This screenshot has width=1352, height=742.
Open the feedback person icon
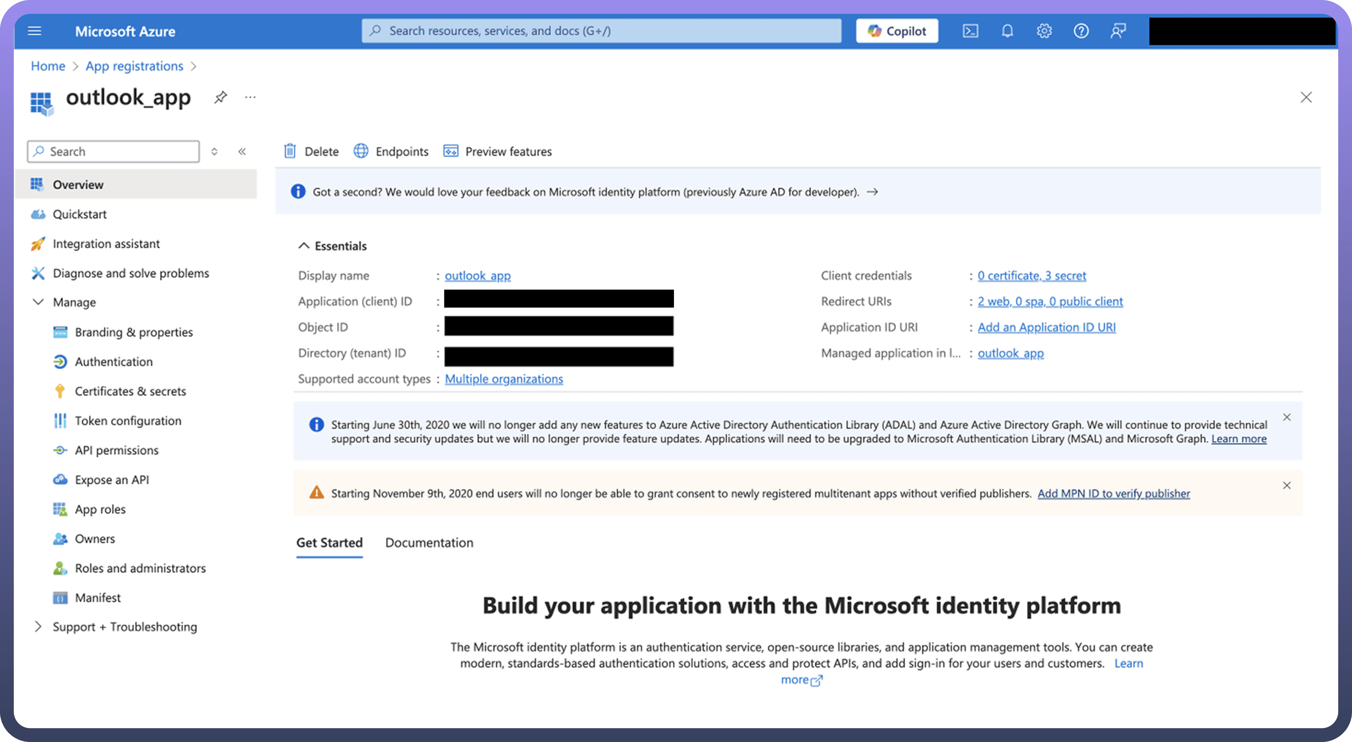click(x=1118, y=31)
